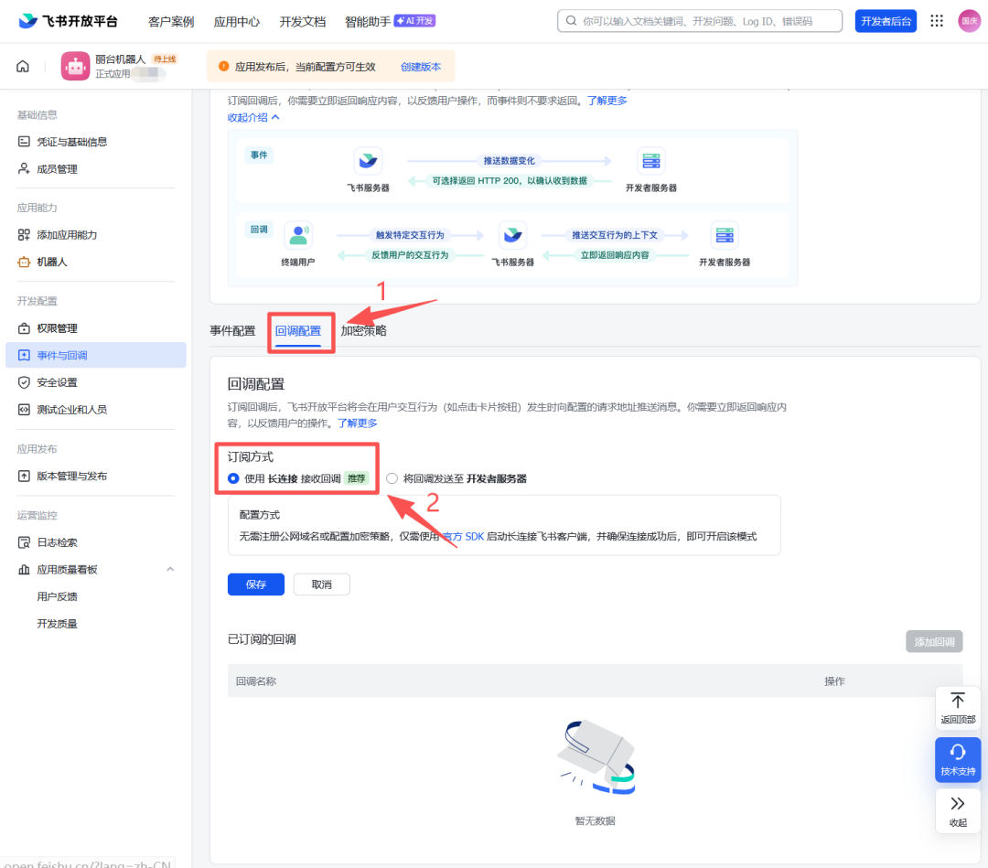Click the 取消 button

coord(321,584)
